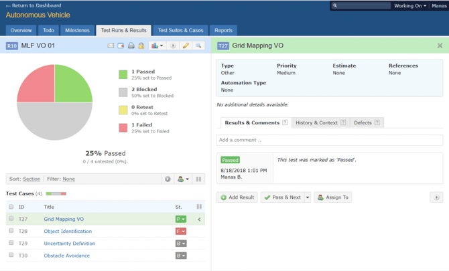Image resolution: width=449 pixels, height=271 pixels.
Task: Open the Milestones tab
Action: [x=77, y=30]
